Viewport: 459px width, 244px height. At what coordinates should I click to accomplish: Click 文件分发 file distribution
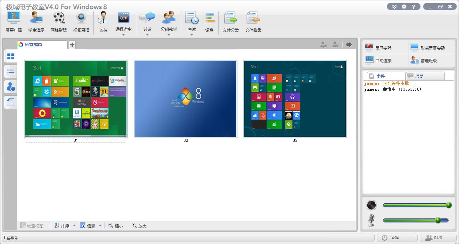coord(231,22)
